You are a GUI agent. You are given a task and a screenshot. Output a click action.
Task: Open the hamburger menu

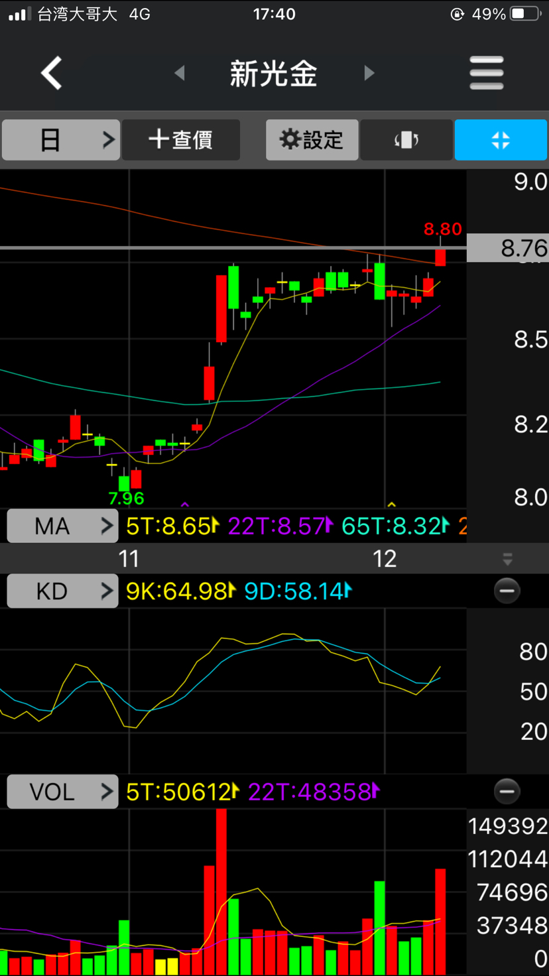[x=486, y=73]
